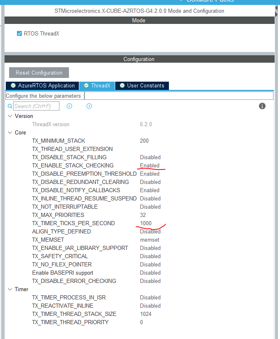
Task: Open the User Constants tab
Action: coord(142,86)
